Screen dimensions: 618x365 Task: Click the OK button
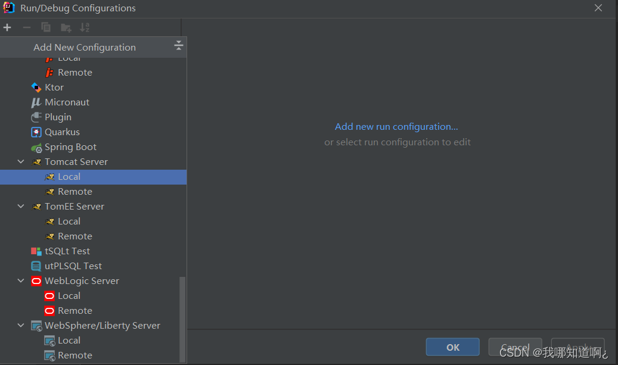click(452, 347)
